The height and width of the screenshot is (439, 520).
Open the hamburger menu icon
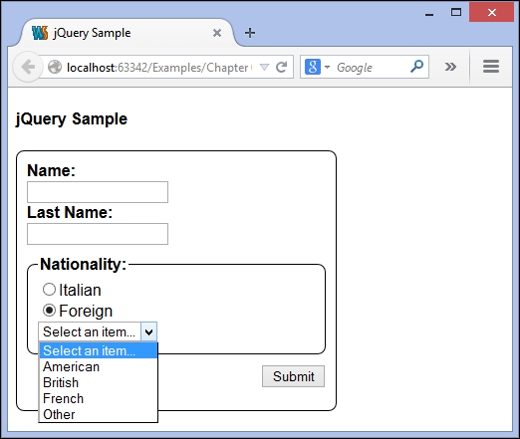click(491, 67)
